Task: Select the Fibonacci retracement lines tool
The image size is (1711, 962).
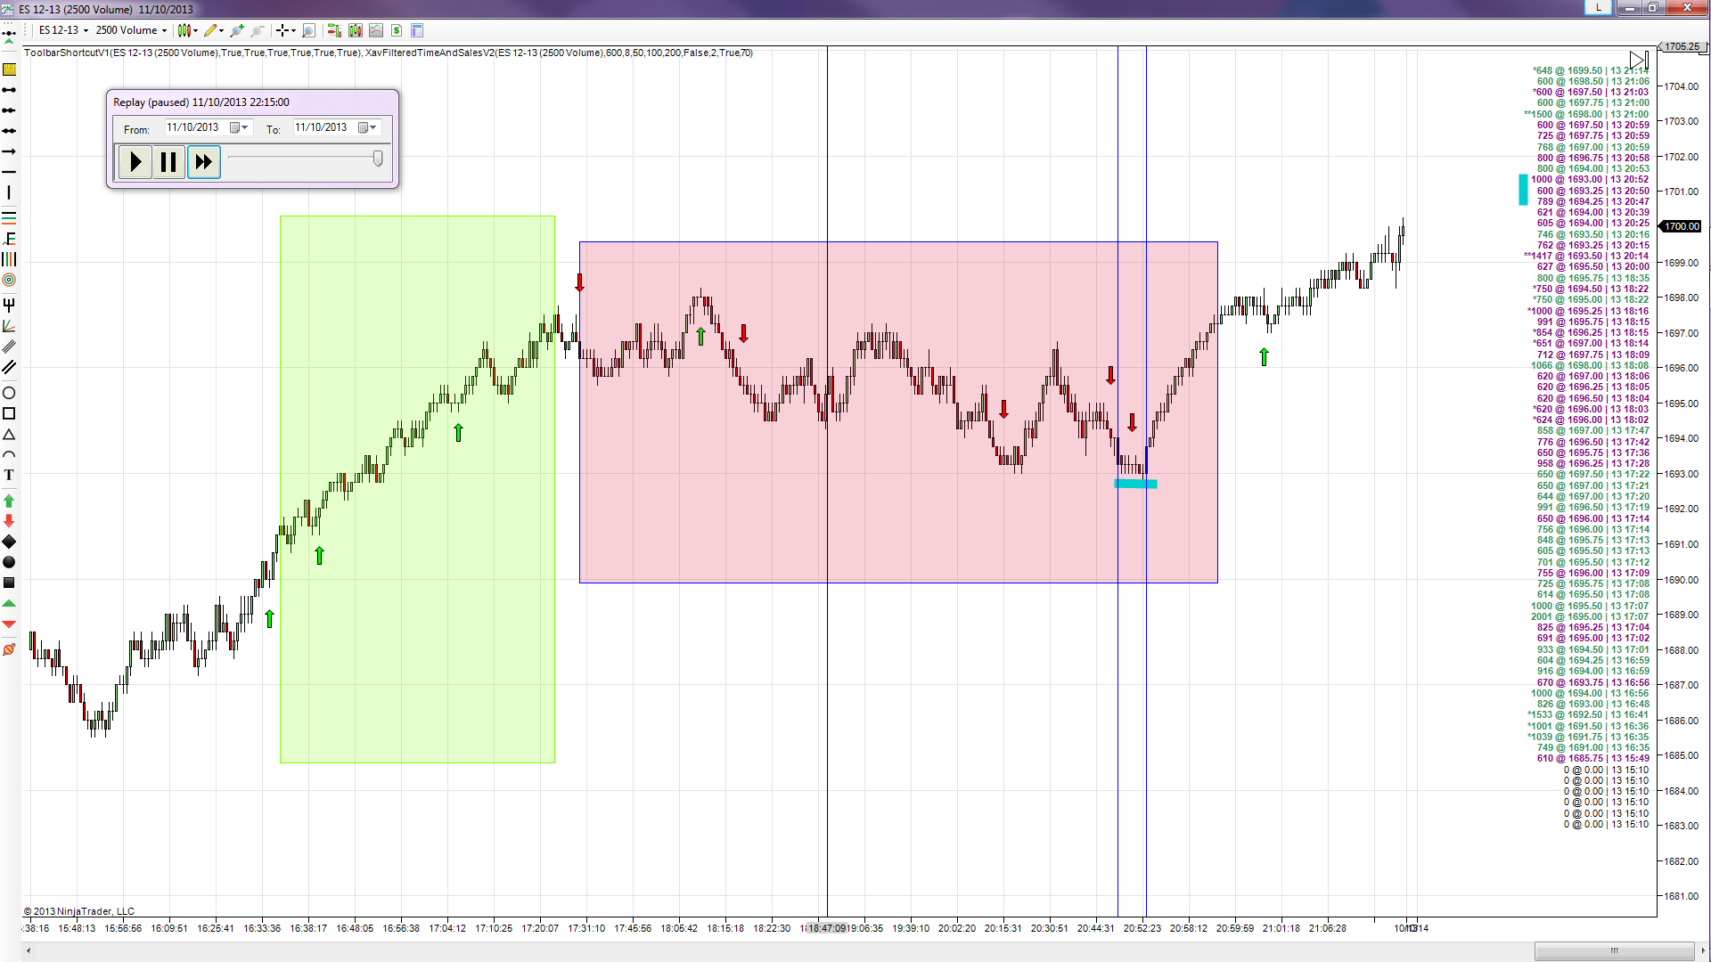Action: pyautogui.click(x=9, y=217)
